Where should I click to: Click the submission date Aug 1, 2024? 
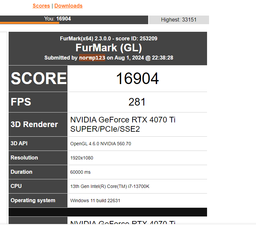tap(129, 58)
